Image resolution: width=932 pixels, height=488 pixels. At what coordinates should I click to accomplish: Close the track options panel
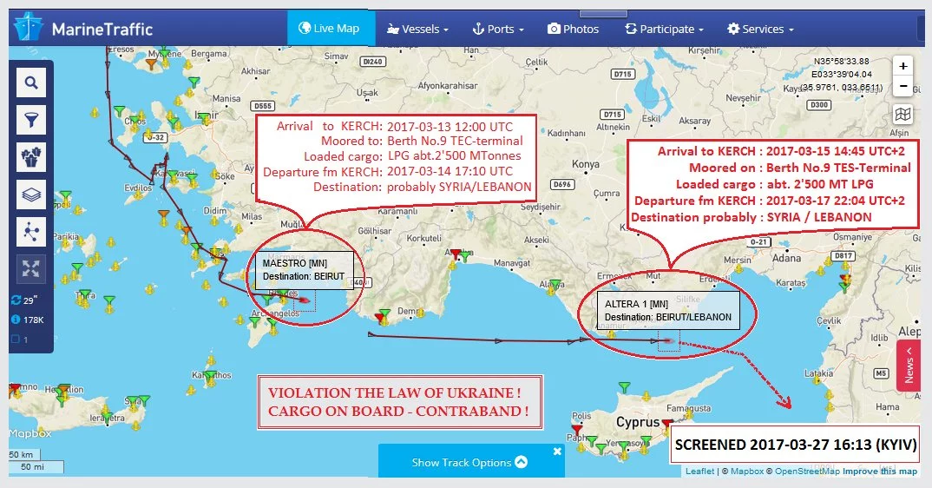pyautogui.click(x=557, y=452)
